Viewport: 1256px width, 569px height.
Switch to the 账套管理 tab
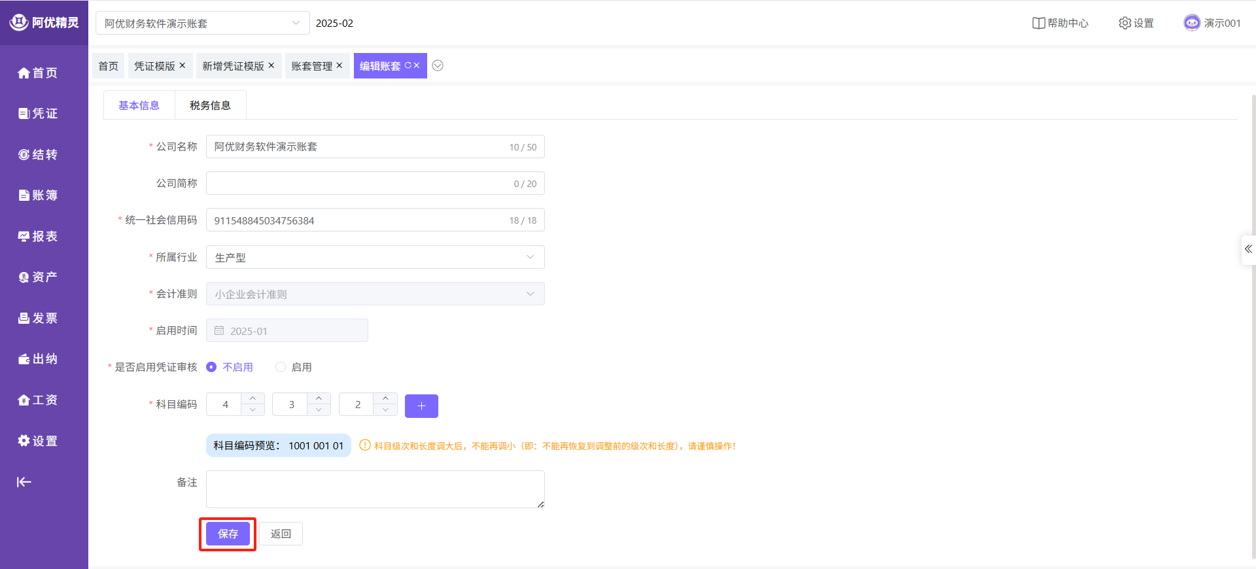click(x=311, y=66)
